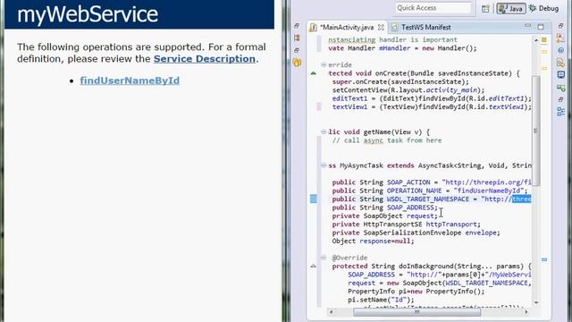Switch to the Debug perspective
572x322 pixels.
click(x=544, y=8)
